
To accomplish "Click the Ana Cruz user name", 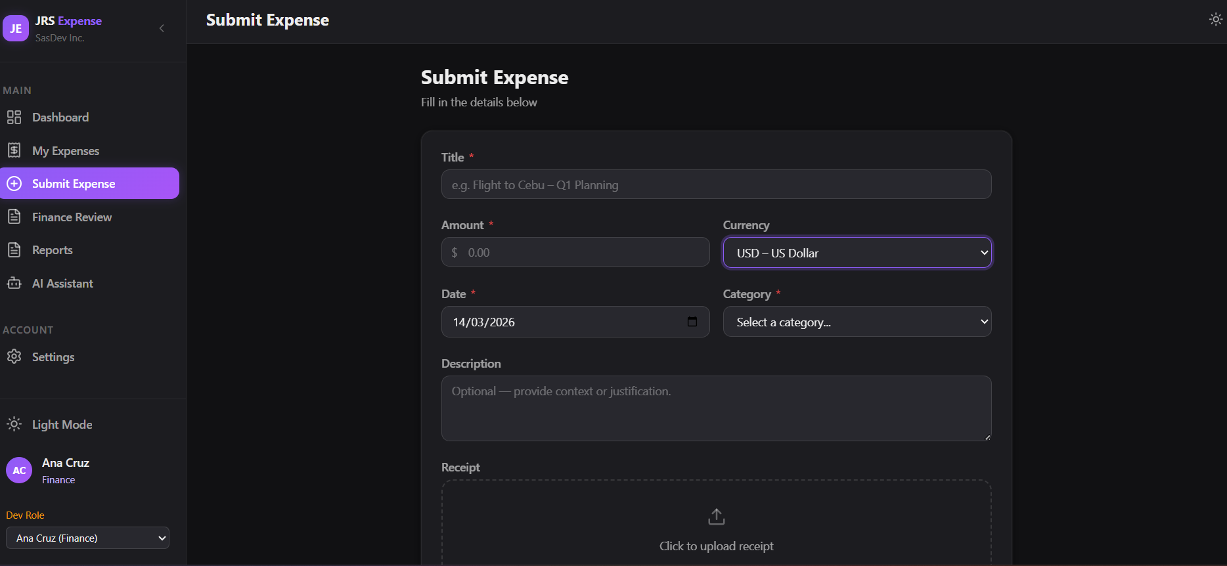I will pos(66,463).
